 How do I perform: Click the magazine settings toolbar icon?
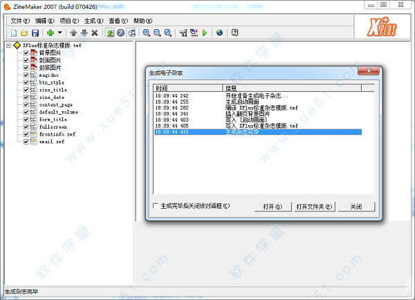click(183, 32)
